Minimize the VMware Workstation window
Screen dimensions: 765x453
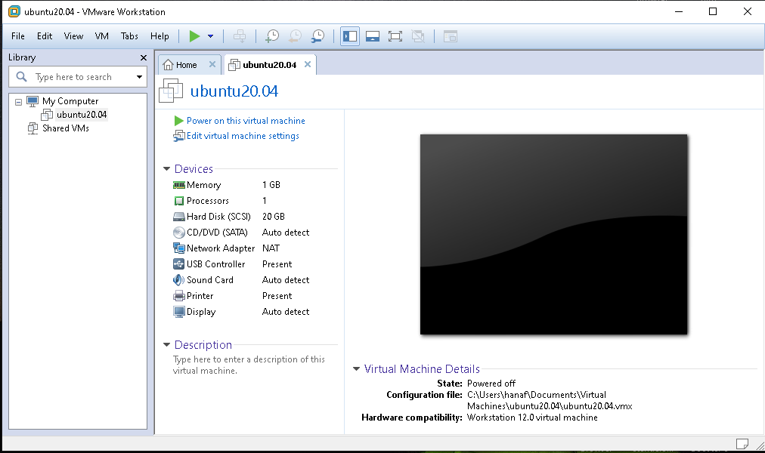click(x=679, y=11)
